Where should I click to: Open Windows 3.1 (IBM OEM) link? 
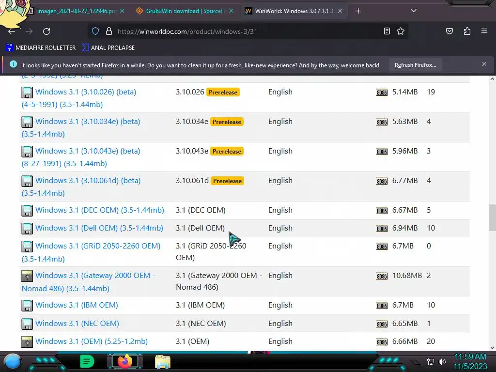77,305
